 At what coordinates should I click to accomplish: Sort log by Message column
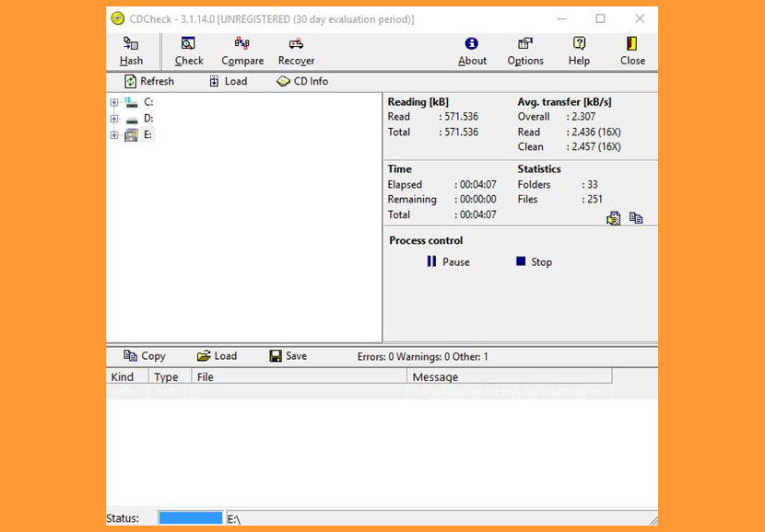point(510,376)
